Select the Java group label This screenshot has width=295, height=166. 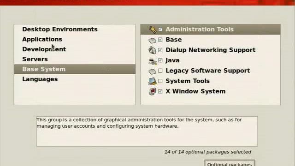172,60
